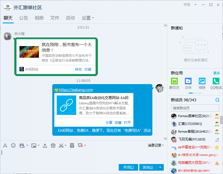Click the 搜索群成员 search field

click(x=195, y=108)
